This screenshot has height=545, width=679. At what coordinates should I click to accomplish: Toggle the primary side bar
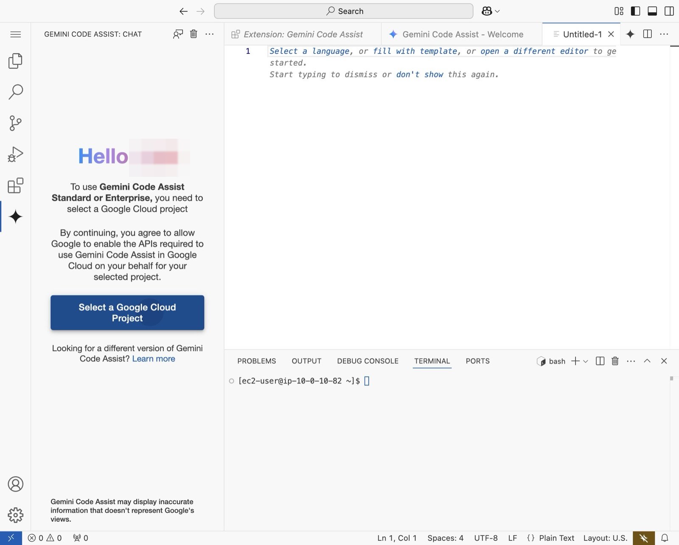(636, 11)
